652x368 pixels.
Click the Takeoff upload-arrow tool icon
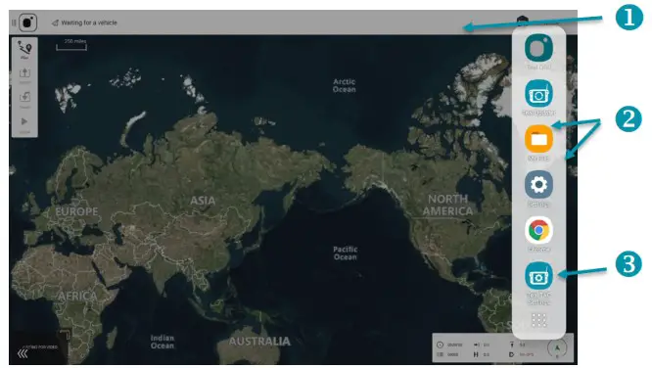point(24,74)
